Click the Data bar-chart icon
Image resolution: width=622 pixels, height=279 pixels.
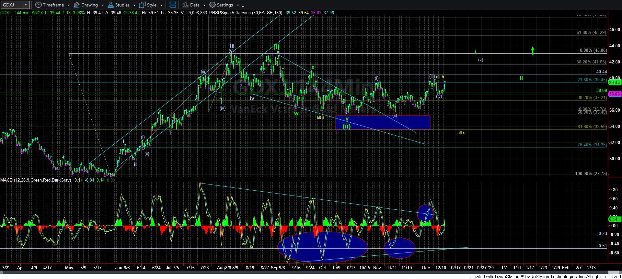pyautogui.click(x=185, y=5)
